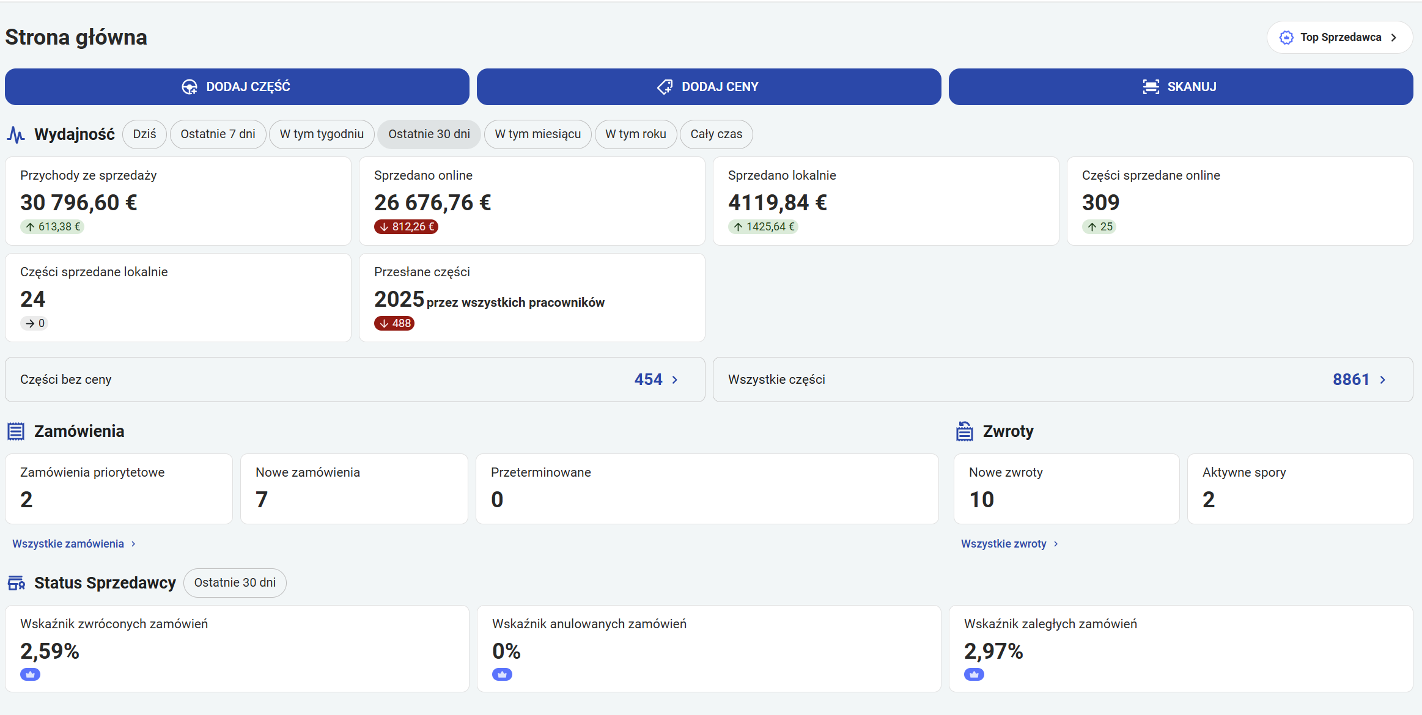Select the W tym miesiącu tab
This screenshot has width=1422, height=715.
(538, 134)
